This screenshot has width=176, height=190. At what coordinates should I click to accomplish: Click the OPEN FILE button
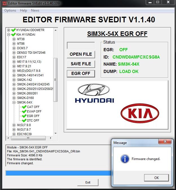pyautogui.click(x=81, y=54)
